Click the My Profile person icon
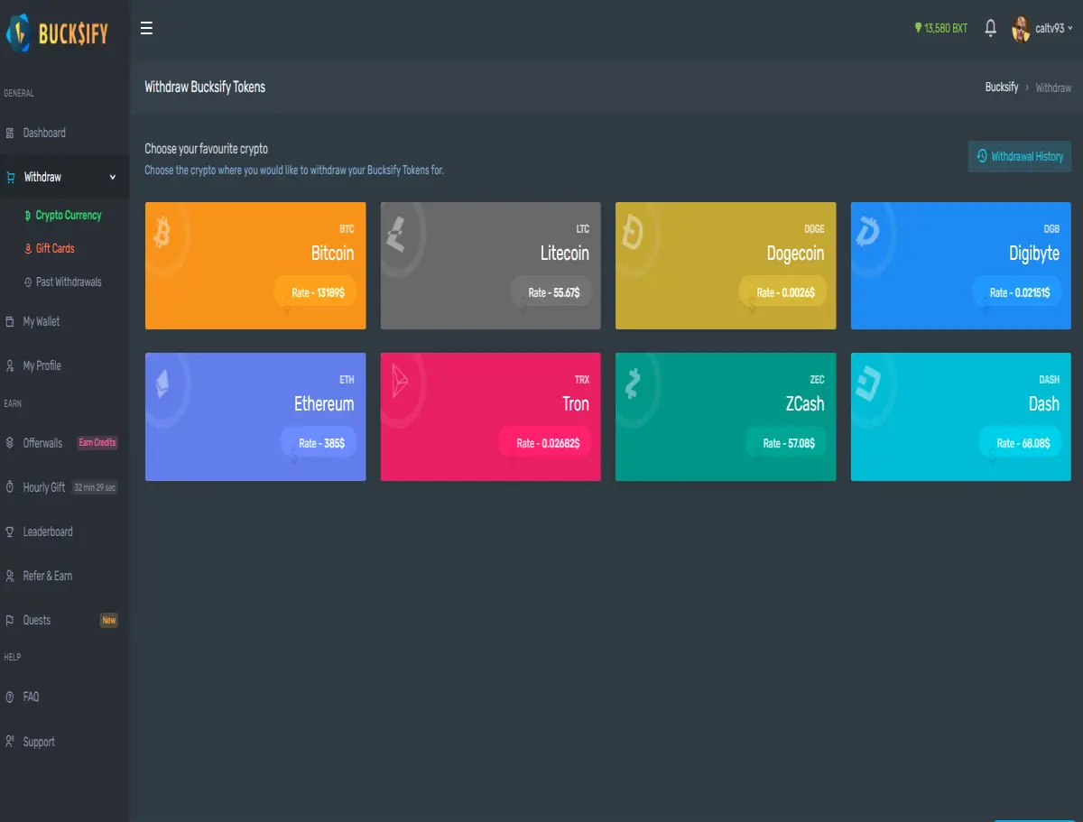Viewport: 1083px width, 822px height. (x=10, y=365)
